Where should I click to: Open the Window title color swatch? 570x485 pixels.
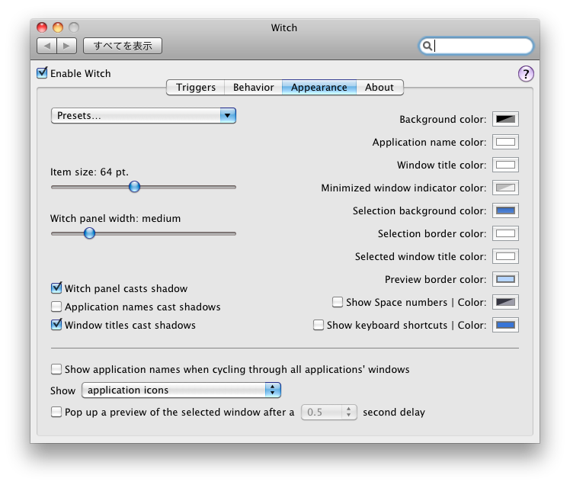pyautogui.click(x=505, y=165)
